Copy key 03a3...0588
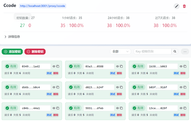This screenshot has height=122, width=191. (121, 66)
